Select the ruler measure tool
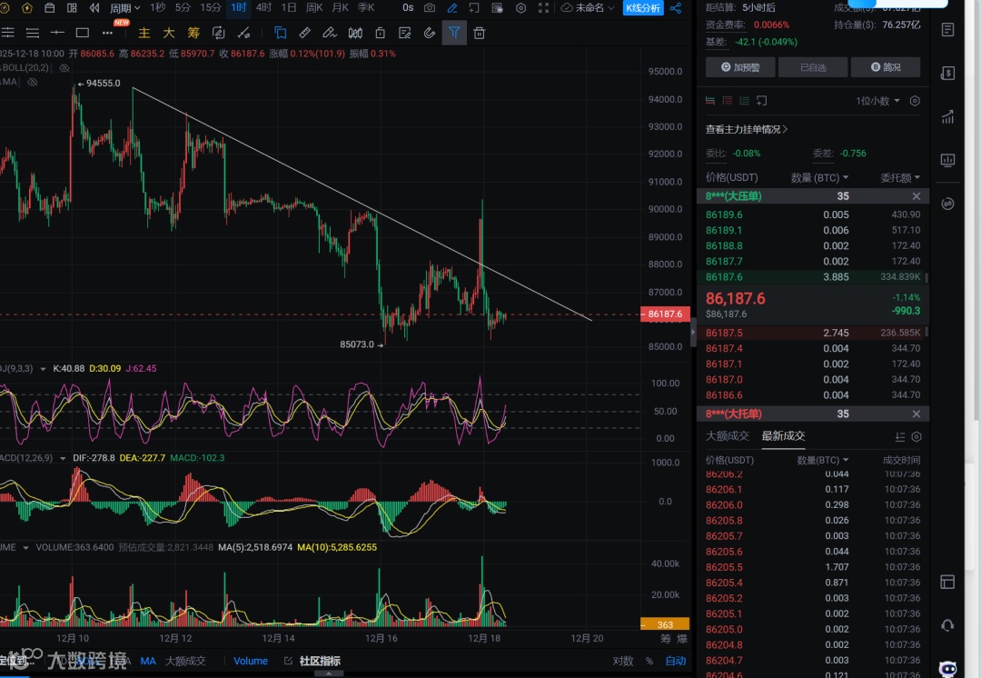This screenshot has width=981, height=678. 304,33
